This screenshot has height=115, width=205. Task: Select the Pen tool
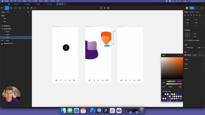(20, 8)
